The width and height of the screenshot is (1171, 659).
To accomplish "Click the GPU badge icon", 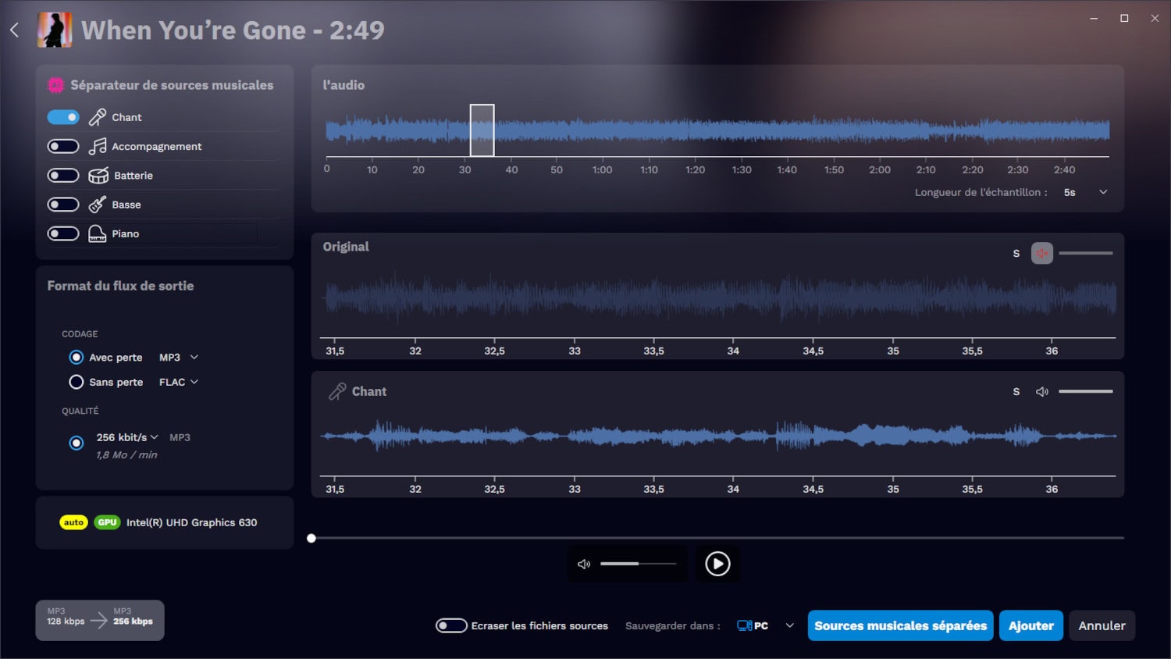I will (107, 522).
